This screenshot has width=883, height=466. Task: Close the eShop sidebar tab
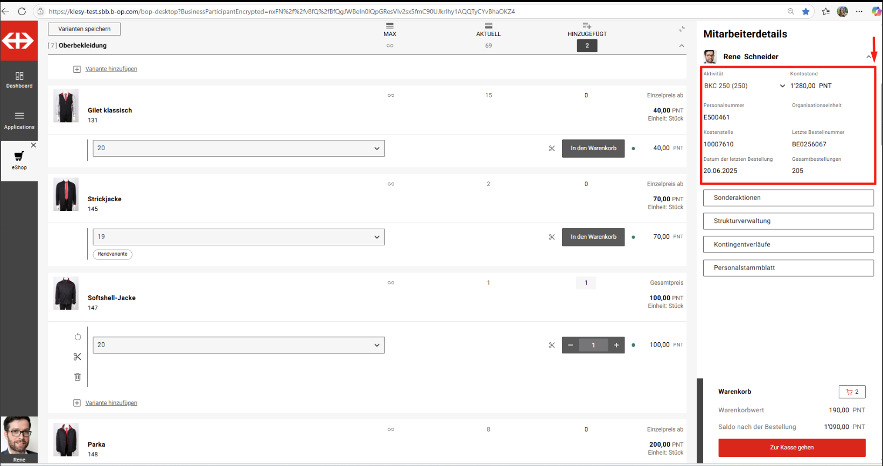pos(33,145)
